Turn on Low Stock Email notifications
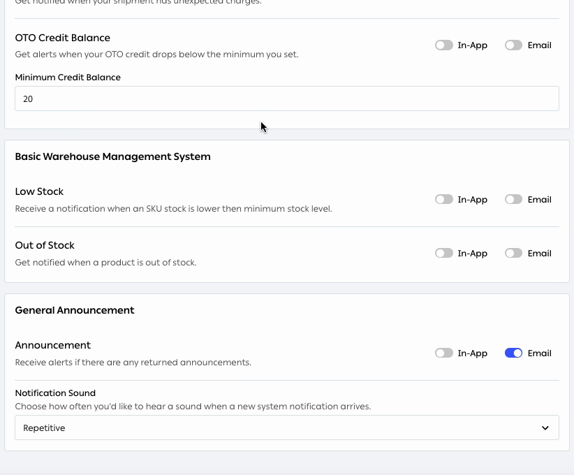The image size is (574, 475). point(514,199)
